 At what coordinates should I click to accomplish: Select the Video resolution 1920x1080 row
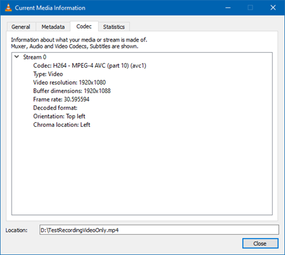[70, 82]
